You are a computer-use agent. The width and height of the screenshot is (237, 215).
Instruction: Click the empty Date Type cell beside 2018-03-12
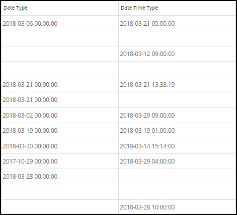pyautogui.click(x=60, y=54)
